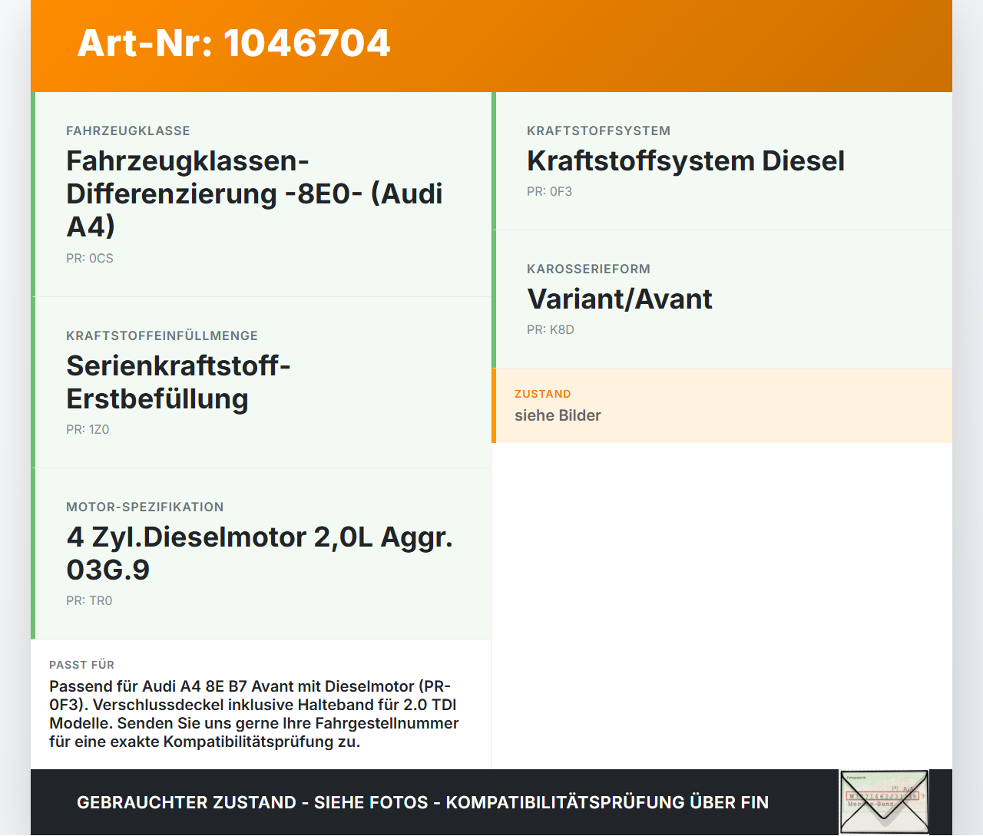Click the PR: K8D code
The width and height of the screenshot is (983, 836).
(551, 330)
